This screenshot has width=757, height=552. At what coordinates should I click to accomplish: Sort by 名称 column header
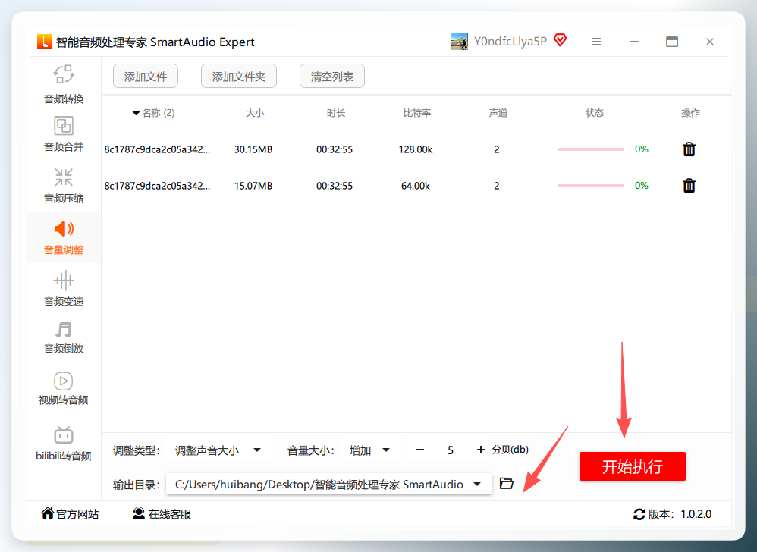pyautogui.click(x=154, y=113)
